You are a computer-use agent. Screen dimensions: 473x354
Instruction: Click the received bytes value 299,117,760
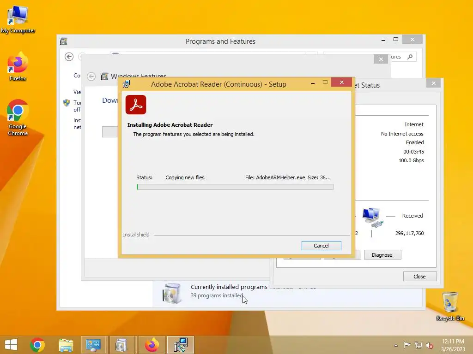point(409,233)
